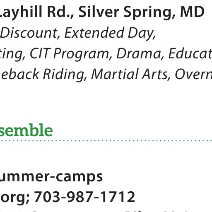Viewport: 212px width, 212px height.
Task: Click the 'MD' state abbreviation
Action: tap(192, 12)
